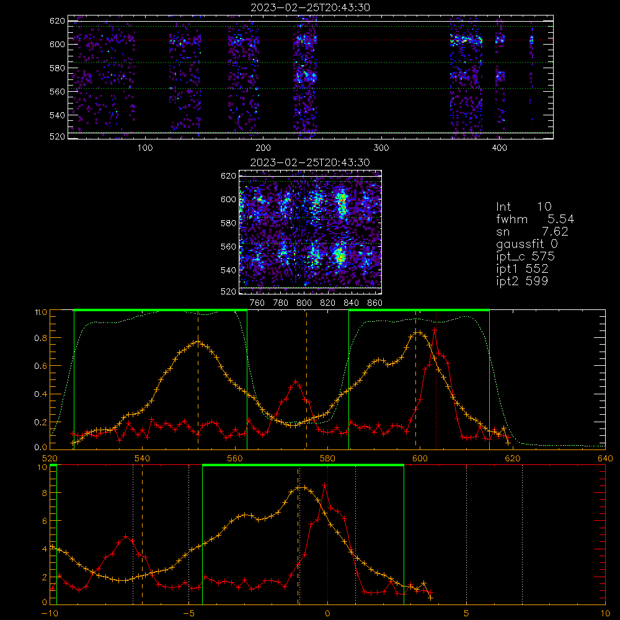Select the 'ipt_c 575' readout
Screen dimensions: 620x620
pos(526,257)
